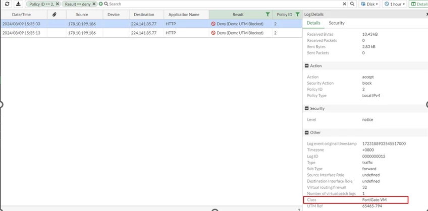Collapse the Other section
This screenshot has height=211, width=428.
307,132
